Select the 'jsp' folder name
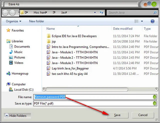This screenshot has height=123, width=160. [54, 42]
